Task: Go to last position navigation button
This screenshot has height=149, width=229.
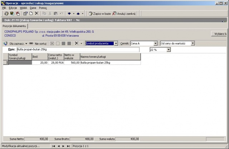Action: (68, 146)
